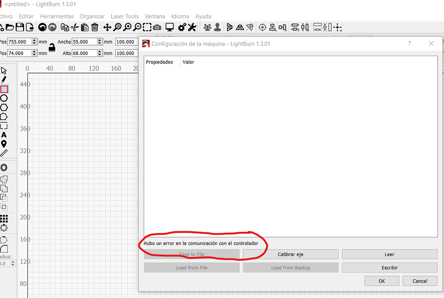Image resolution: width=444 pixels, height=298 pixels.
Task: Click the Undo toolbar icon
Action: (42, 27)
